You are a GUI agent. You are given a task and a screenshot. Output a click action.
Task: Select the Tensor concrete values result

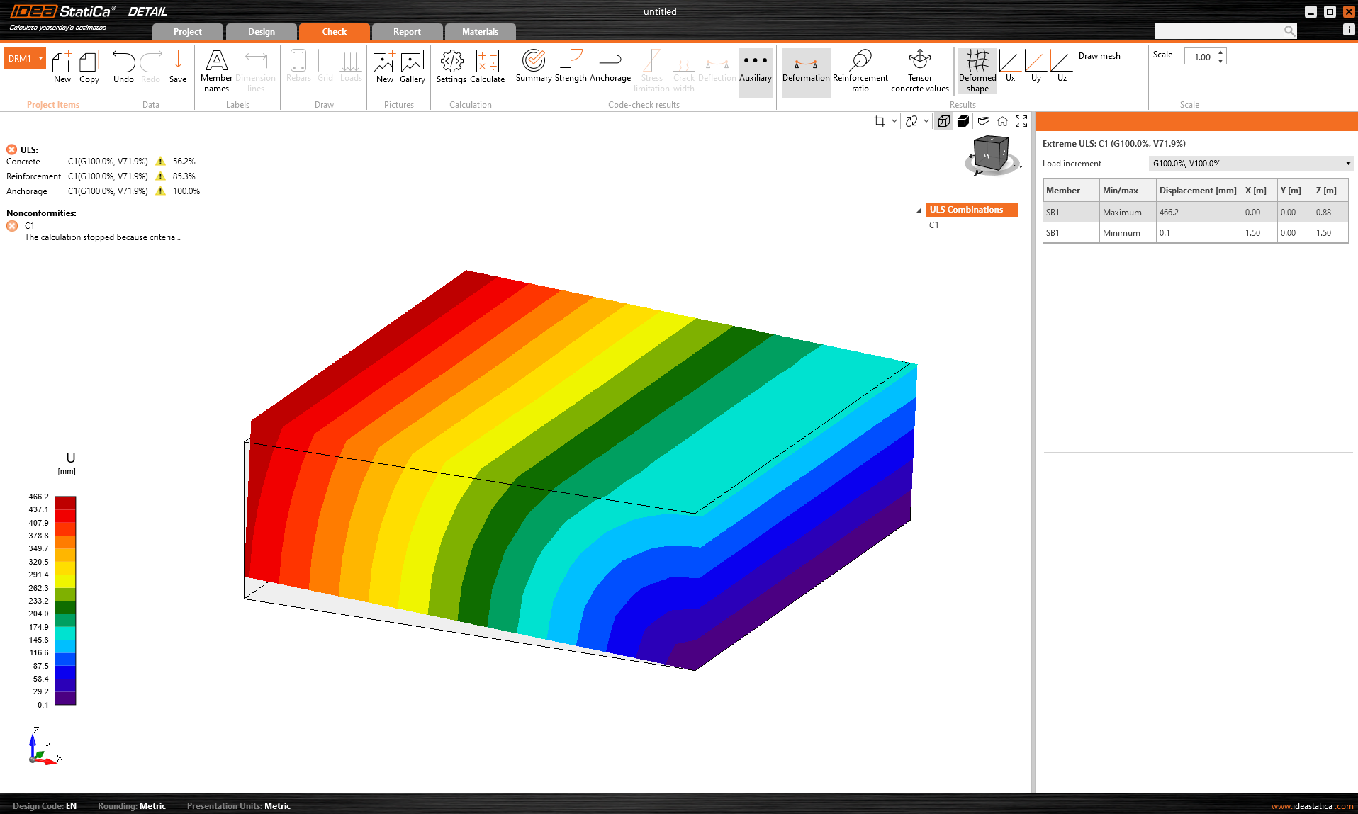click(x=919, y=71)
